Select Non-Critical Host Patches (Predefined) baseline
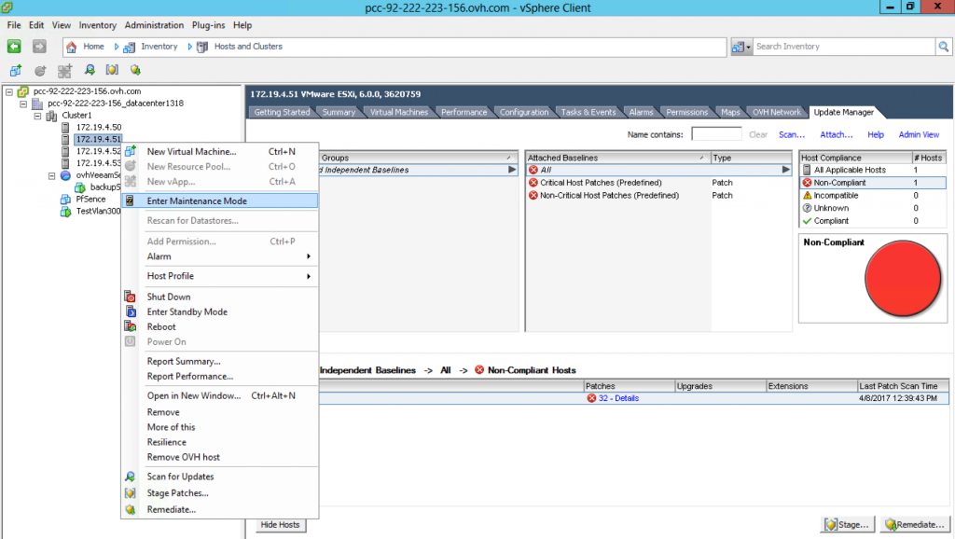The width and height of the screenshot is (955, 539). coord(610,196)
